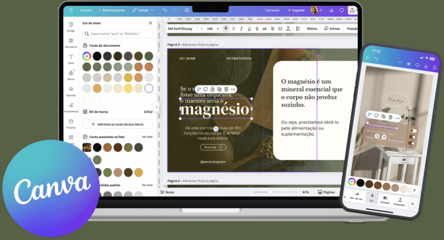This screenshot has width=444, height=240.
Task: Pick the black document color swatch
Action: pyautogui.click(x=97, y=56)
